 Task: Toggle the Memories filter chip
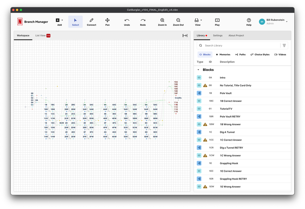pos(223,55)
